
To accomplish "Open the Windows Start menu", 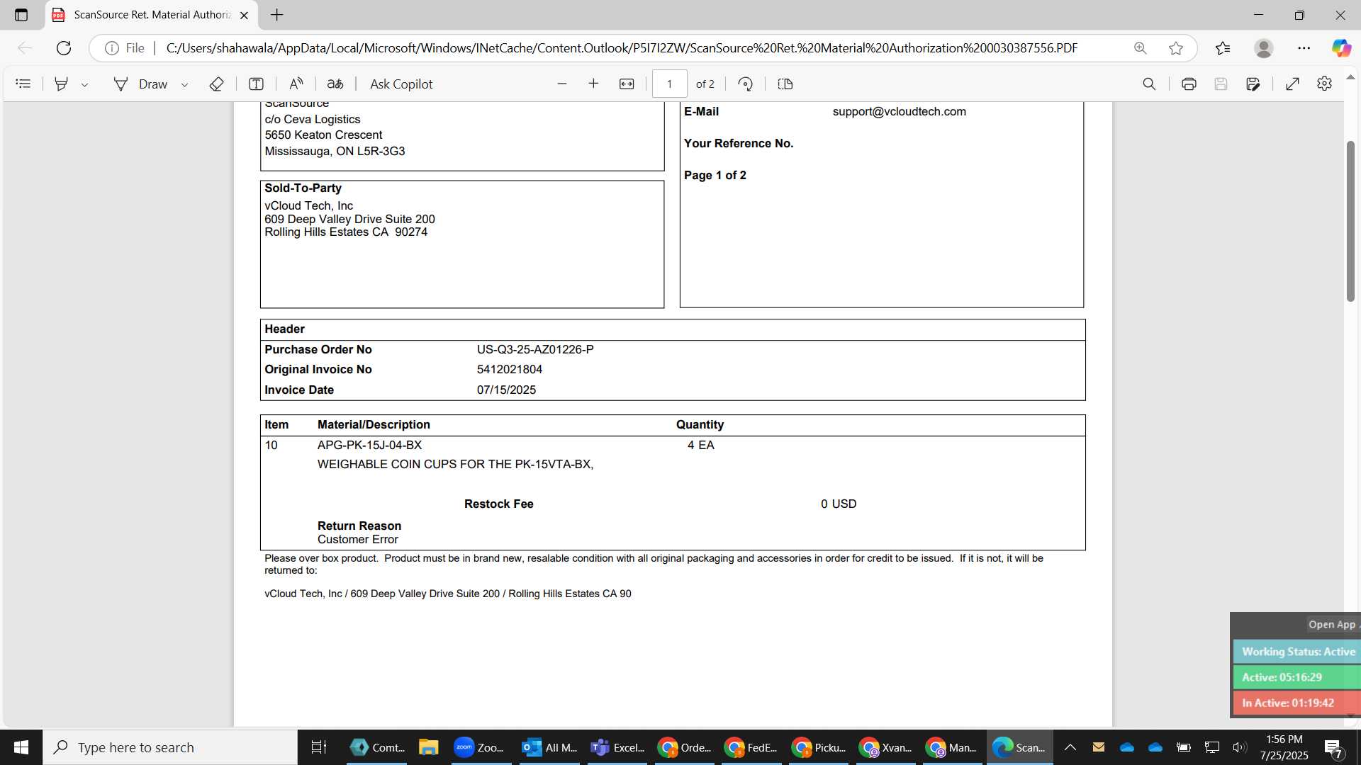I will 21,747.
